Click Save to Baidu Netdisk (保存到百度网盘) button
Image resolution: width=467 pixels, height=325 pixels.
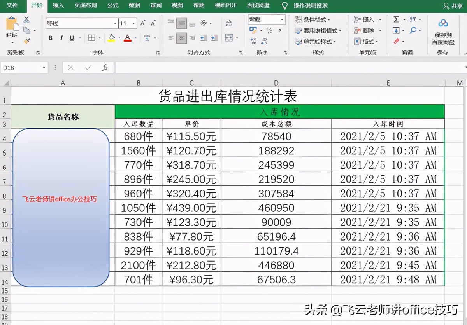tap(443, 32)
